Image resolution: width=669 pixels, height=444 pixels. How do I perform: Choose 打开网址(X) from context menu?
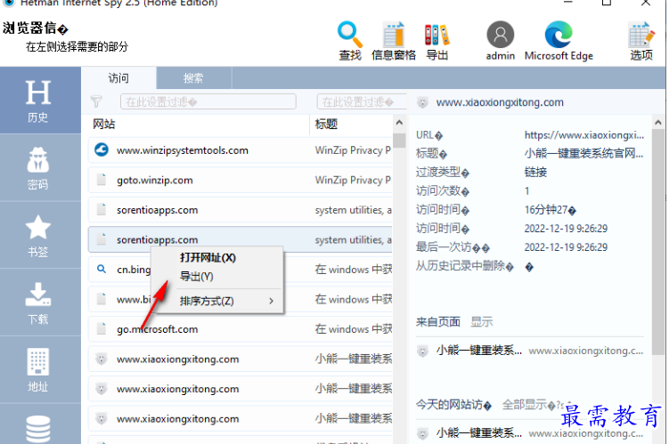[x=208, y=258]
